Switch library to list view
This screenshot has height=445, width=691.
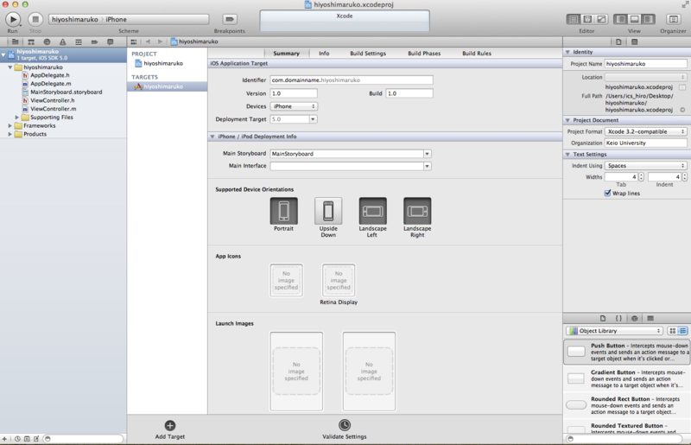pos(682,331)
